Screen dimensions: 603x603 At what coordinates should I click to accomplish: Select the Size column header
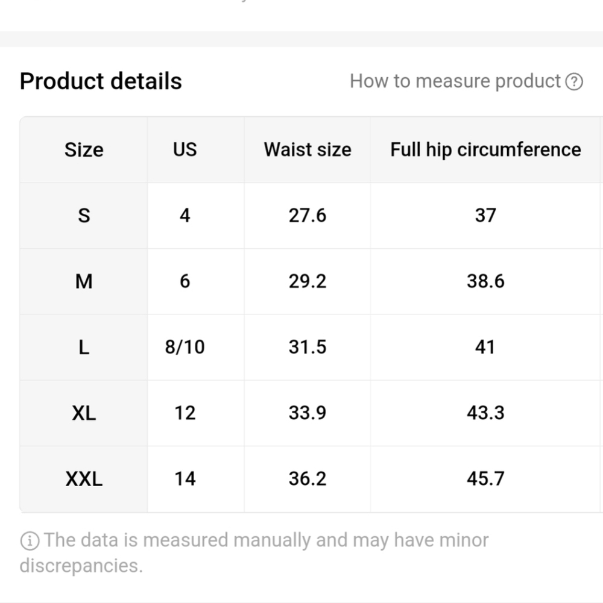[x=84, y=149]
